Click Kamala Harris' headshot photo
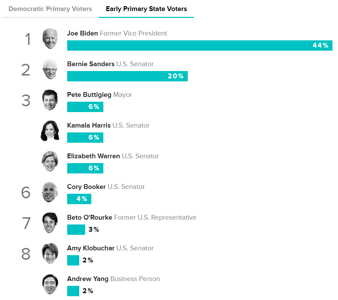Viewport: 338px width, 300px height. (x=50, y=131)
